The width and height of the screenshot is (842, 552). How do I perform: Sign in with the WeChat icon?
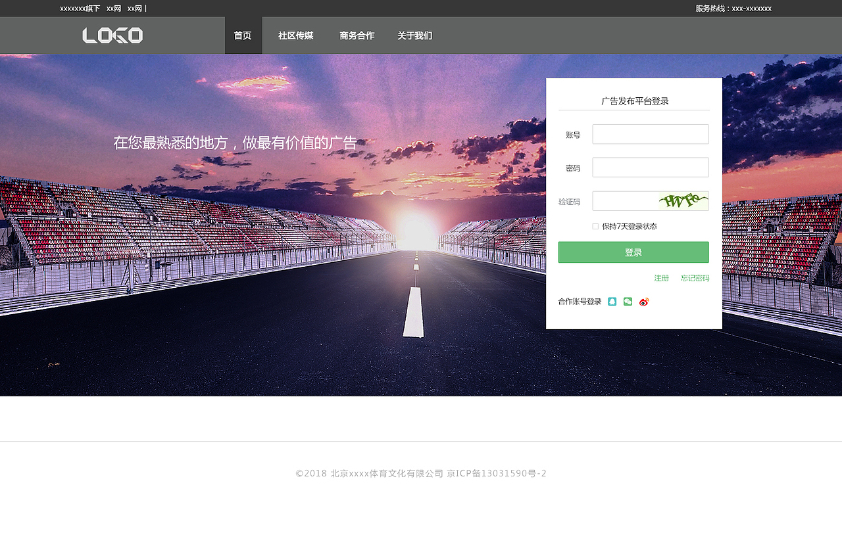pyautogui.click(x=628, y=301)
